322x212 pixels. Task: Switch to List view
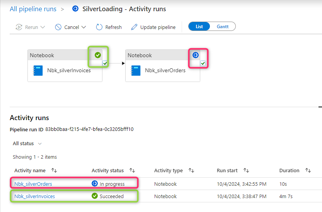199,27
